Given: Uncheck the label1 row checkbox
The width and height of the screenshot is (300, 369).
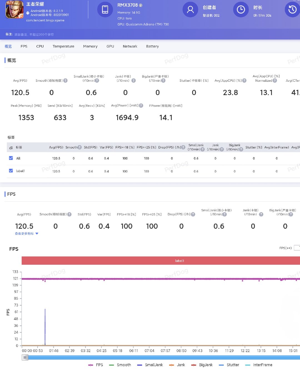Looking at the screenshot, I should (x=11, y=171).
